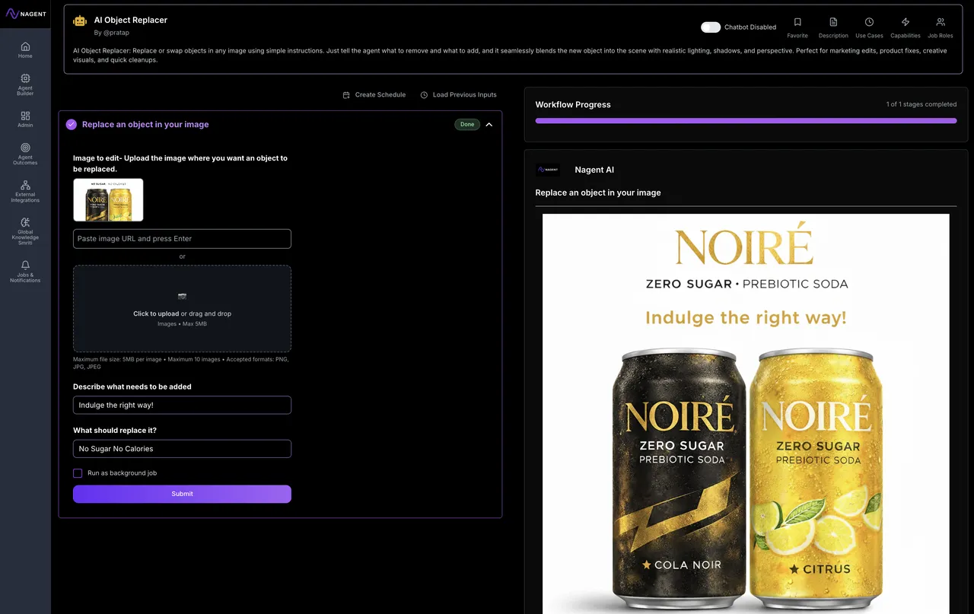
Task: Collapse the Replace an object section chevron
Action: [x=489, y=125]
